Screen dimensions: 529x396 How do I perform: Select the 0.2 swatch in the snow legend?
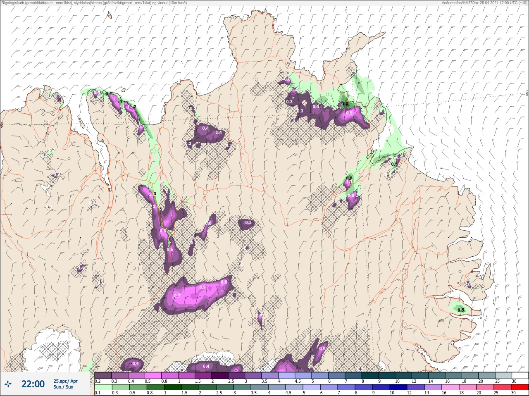pyautogui.click(x=102, y=375)
